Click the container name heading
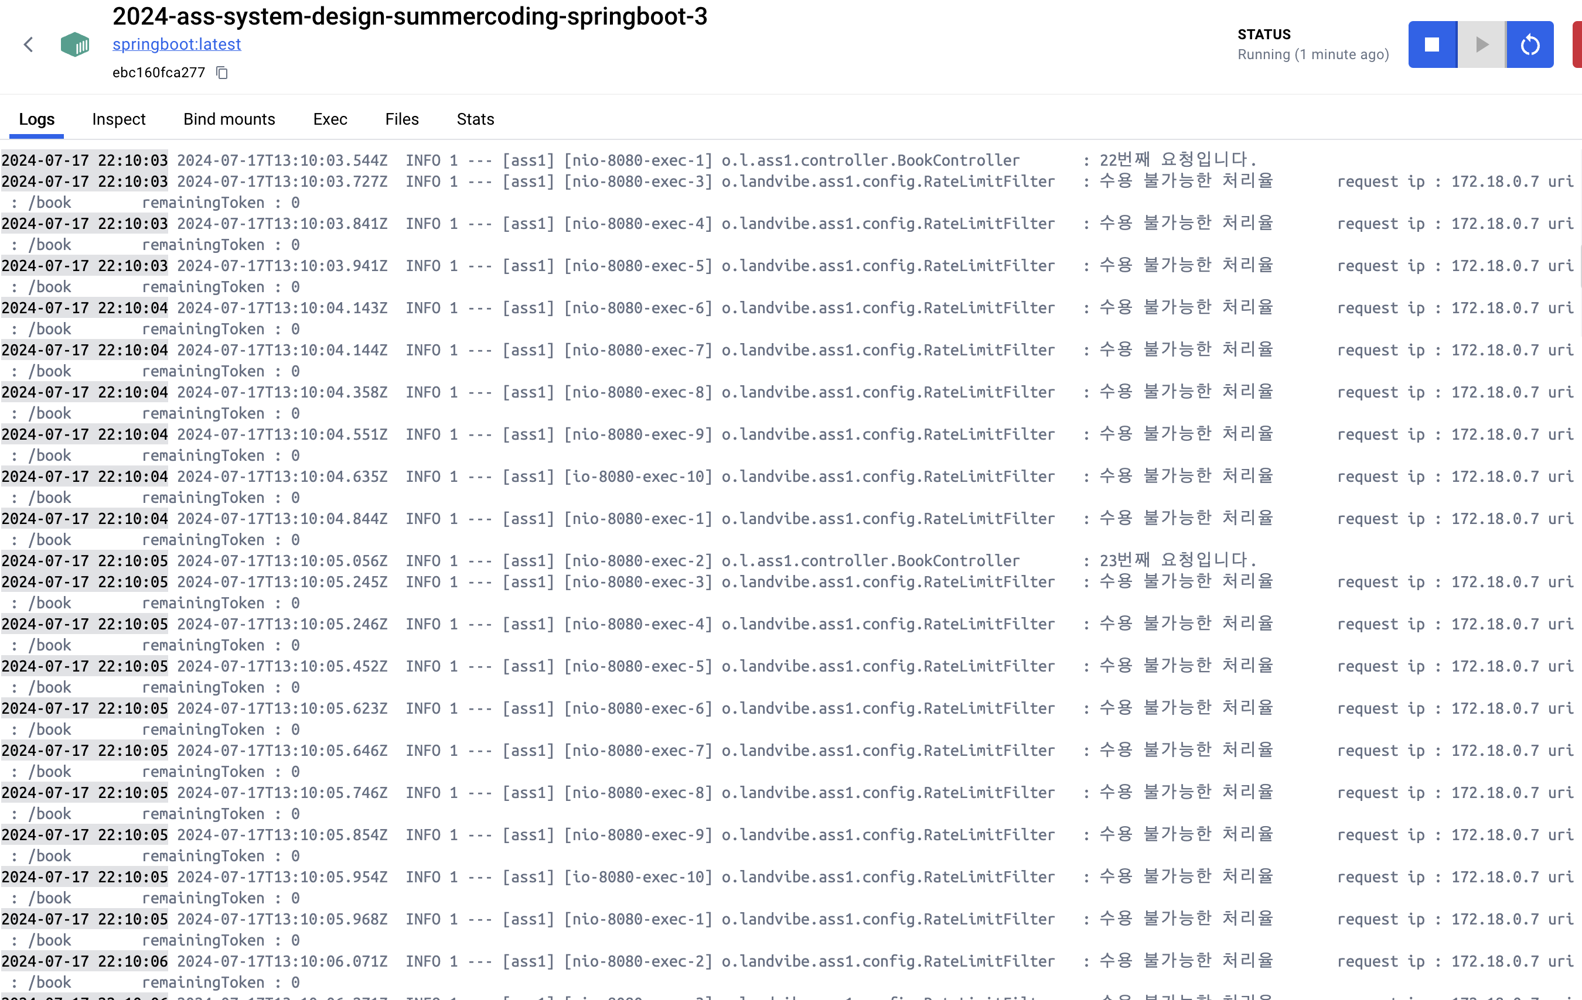This screenshot has width=1582, height=1000. coord(410,16)
